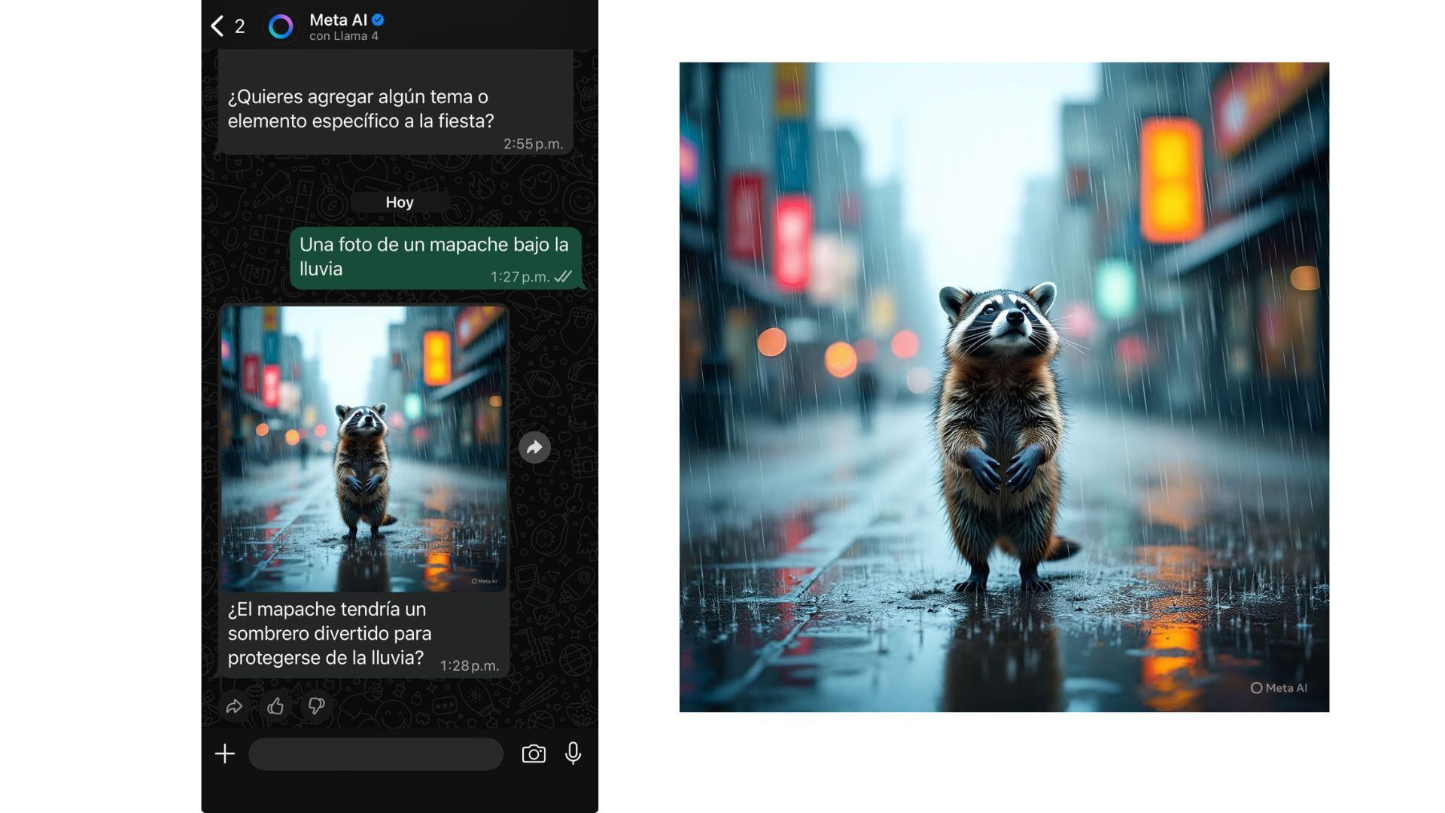The image size is (1445, 813).
Task: Dislike the AI response with the thumbs-down
Action: [x=315, y=706]
